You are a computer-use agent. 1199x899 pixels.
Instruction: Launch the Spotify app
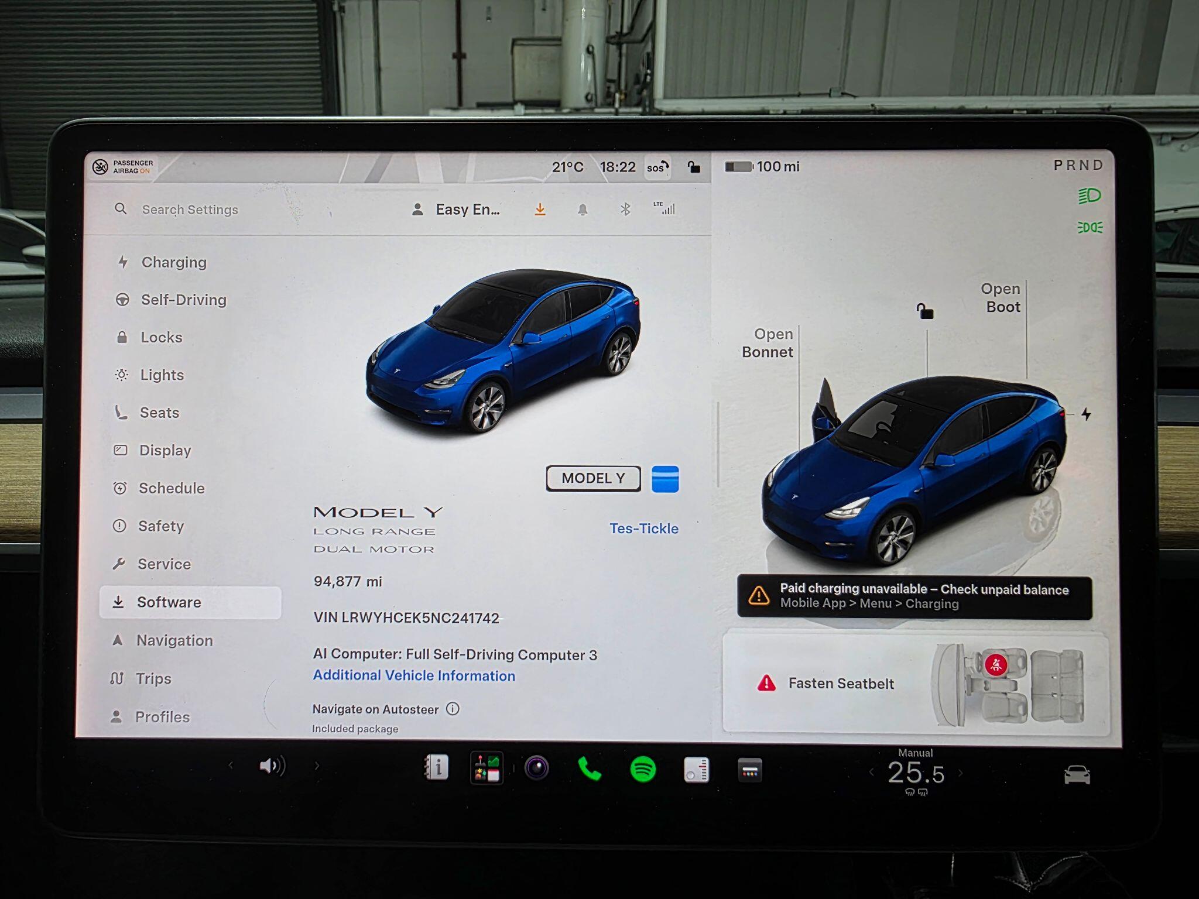point(643,769)
